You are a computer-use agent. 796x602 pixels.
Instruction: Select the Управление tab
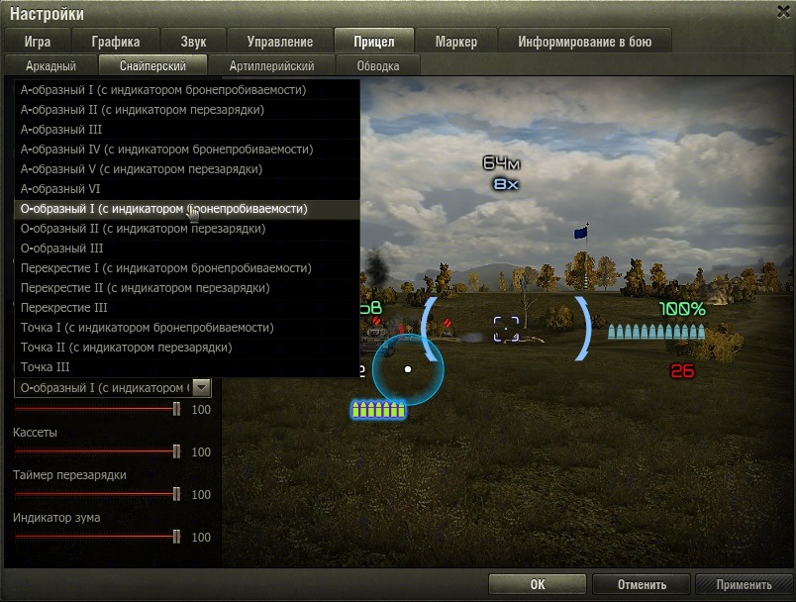click(x=280, y=42)
